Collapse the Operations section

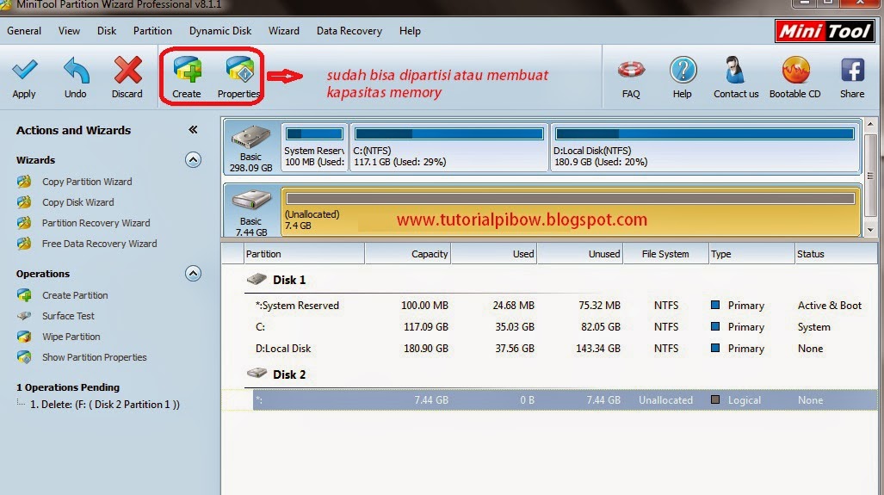pos(193,274)
